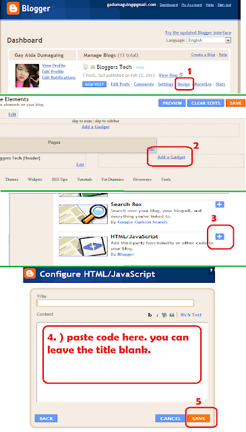Click the BACK button
Viewport: 246px width, 432px height.
point(46,418)
